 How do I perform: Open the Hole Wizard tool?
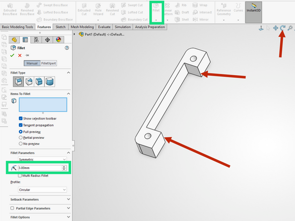click(x=98, y=9)
